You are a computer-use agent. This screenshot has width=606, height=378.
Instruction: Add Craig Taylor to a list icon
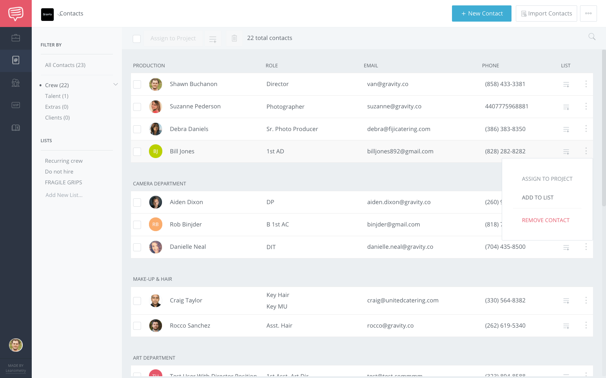coord(566,301)
